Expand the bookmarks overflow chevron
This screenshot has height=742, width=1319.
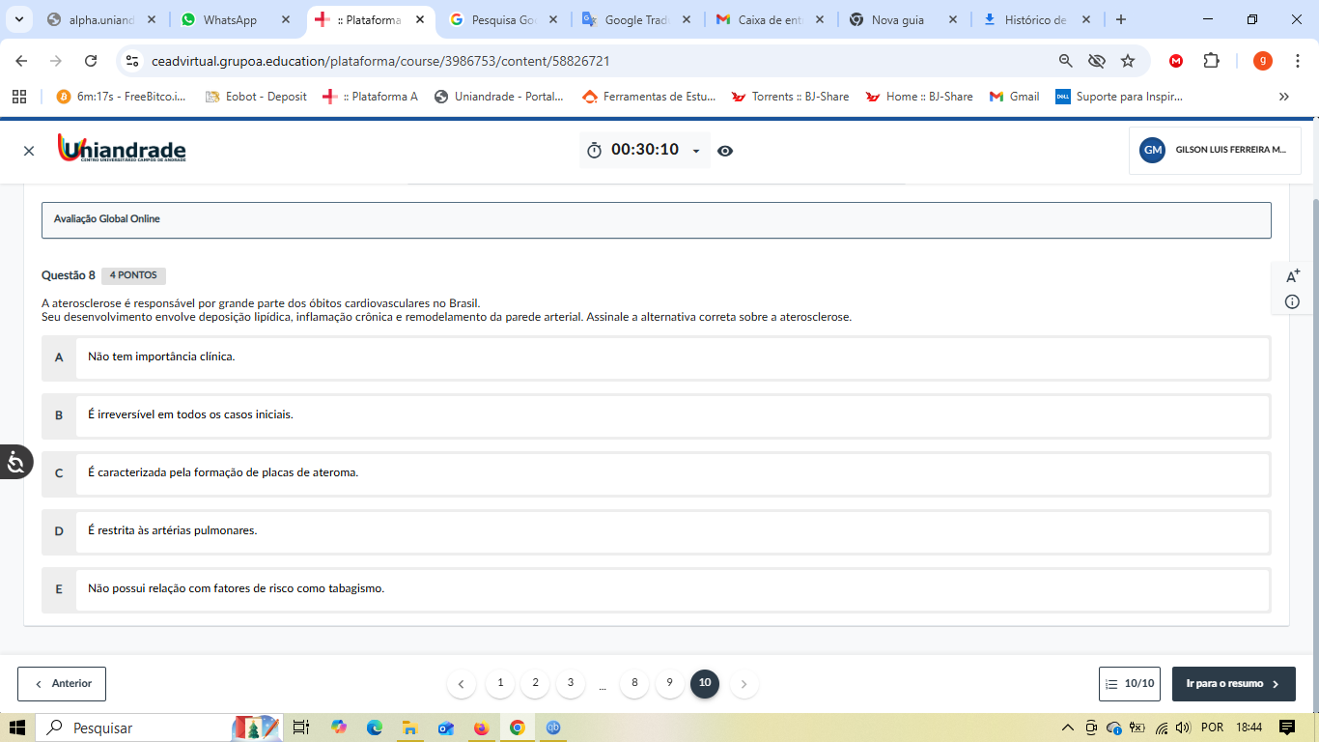pyautogui.click(x=1283, y=97)
